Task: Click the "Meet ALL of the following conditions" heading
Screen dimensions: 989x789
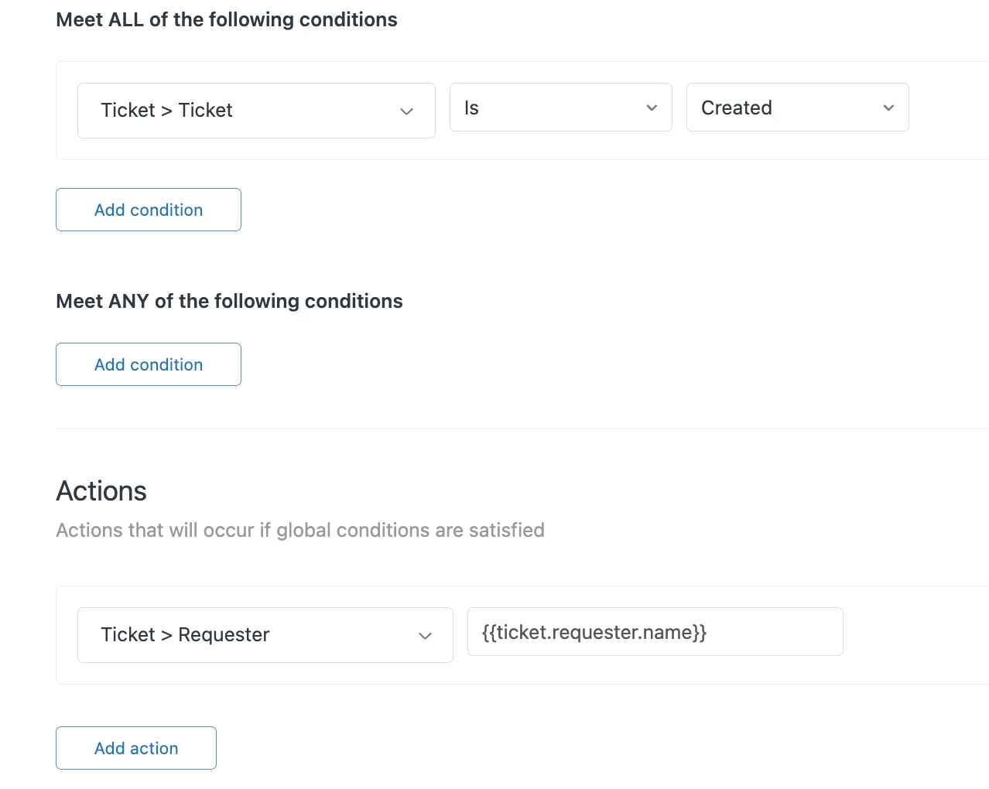Action: coord(227,20)
